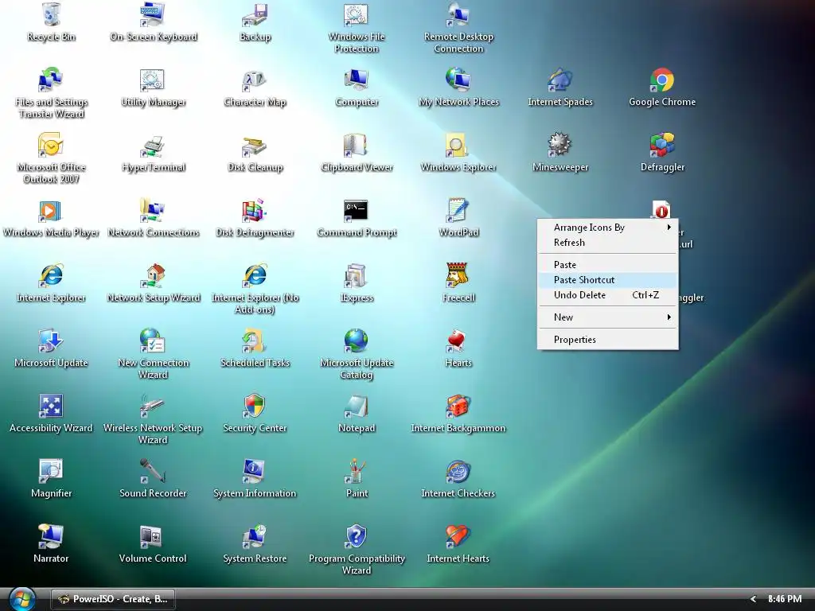This screenshot has height=611, width=815.
Task: Open the Recycle Bin icon
Action: point(51,14)
